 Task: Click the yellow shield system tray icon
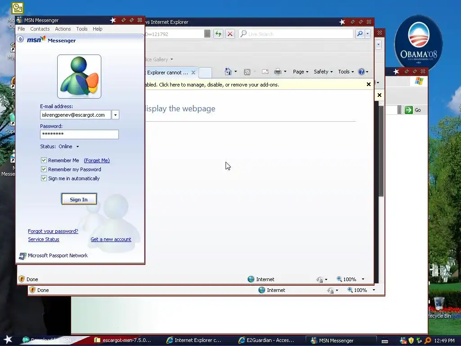[x=411, y=341]
